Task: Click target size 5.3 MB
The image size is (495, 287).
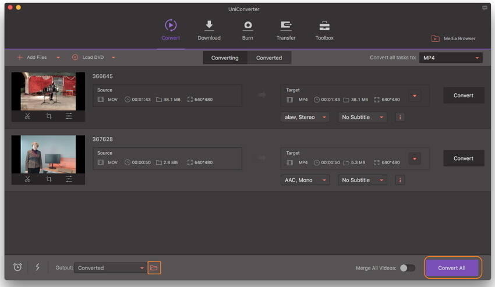Action: [358, 162]
